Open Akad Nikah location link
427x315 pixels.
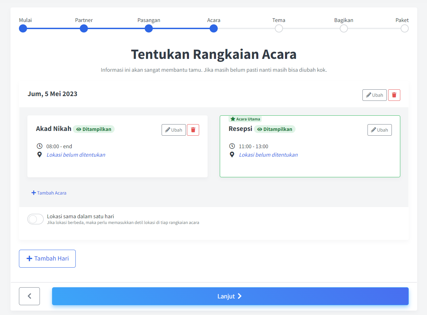click(76, 155)
